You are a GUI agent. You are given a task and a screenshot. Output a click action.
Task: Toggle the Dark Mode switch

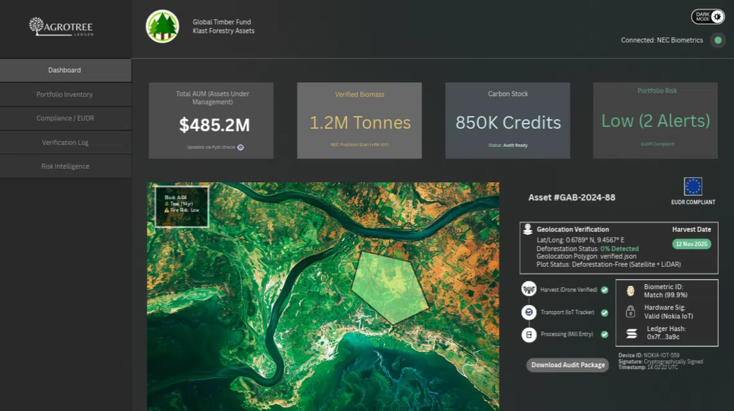708,17
